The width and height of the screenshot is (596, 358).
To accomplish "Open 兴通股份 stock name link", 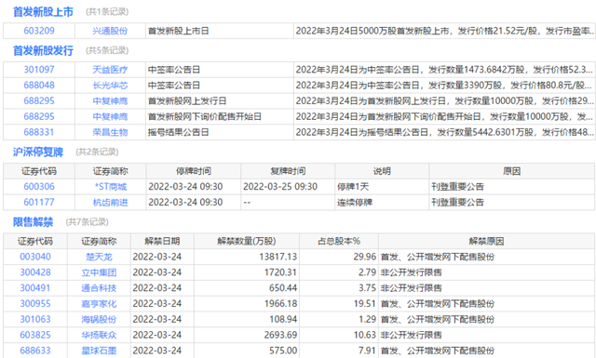I will [x=110, y=31].
